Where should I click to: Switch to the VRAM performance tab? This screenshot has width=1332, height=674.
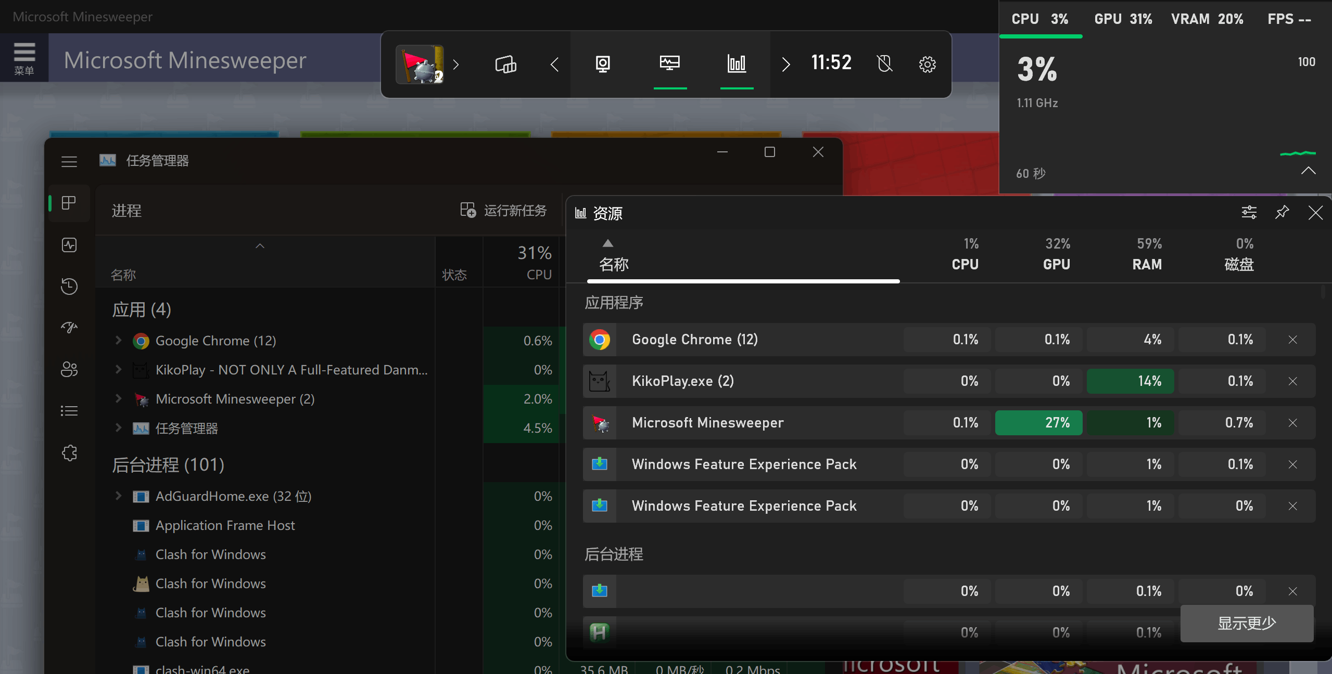click(x=1207, y=19)
